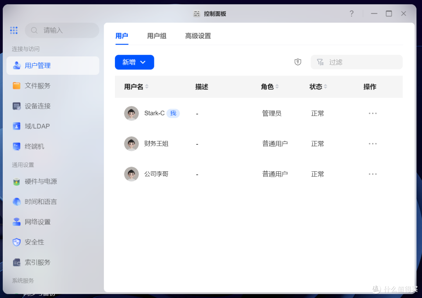This screenshot has height=298, width=422.
Task: Open more actions for 财务王姐
Action: [373, 144]
